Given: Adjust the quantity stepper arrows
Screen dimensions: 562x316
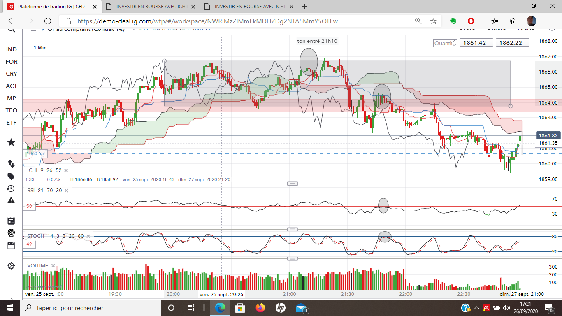Looking at the screenshot, I should (x=454, y=43).
